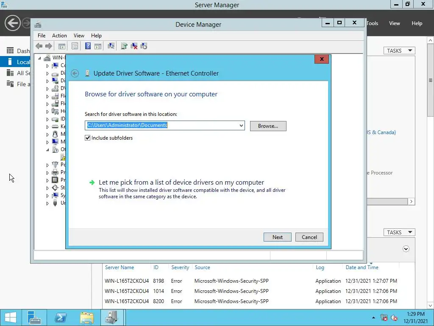Click Device Manager toolbar Back arrow
This screenshot has height=326, width=434.
[x=39, y=46]
